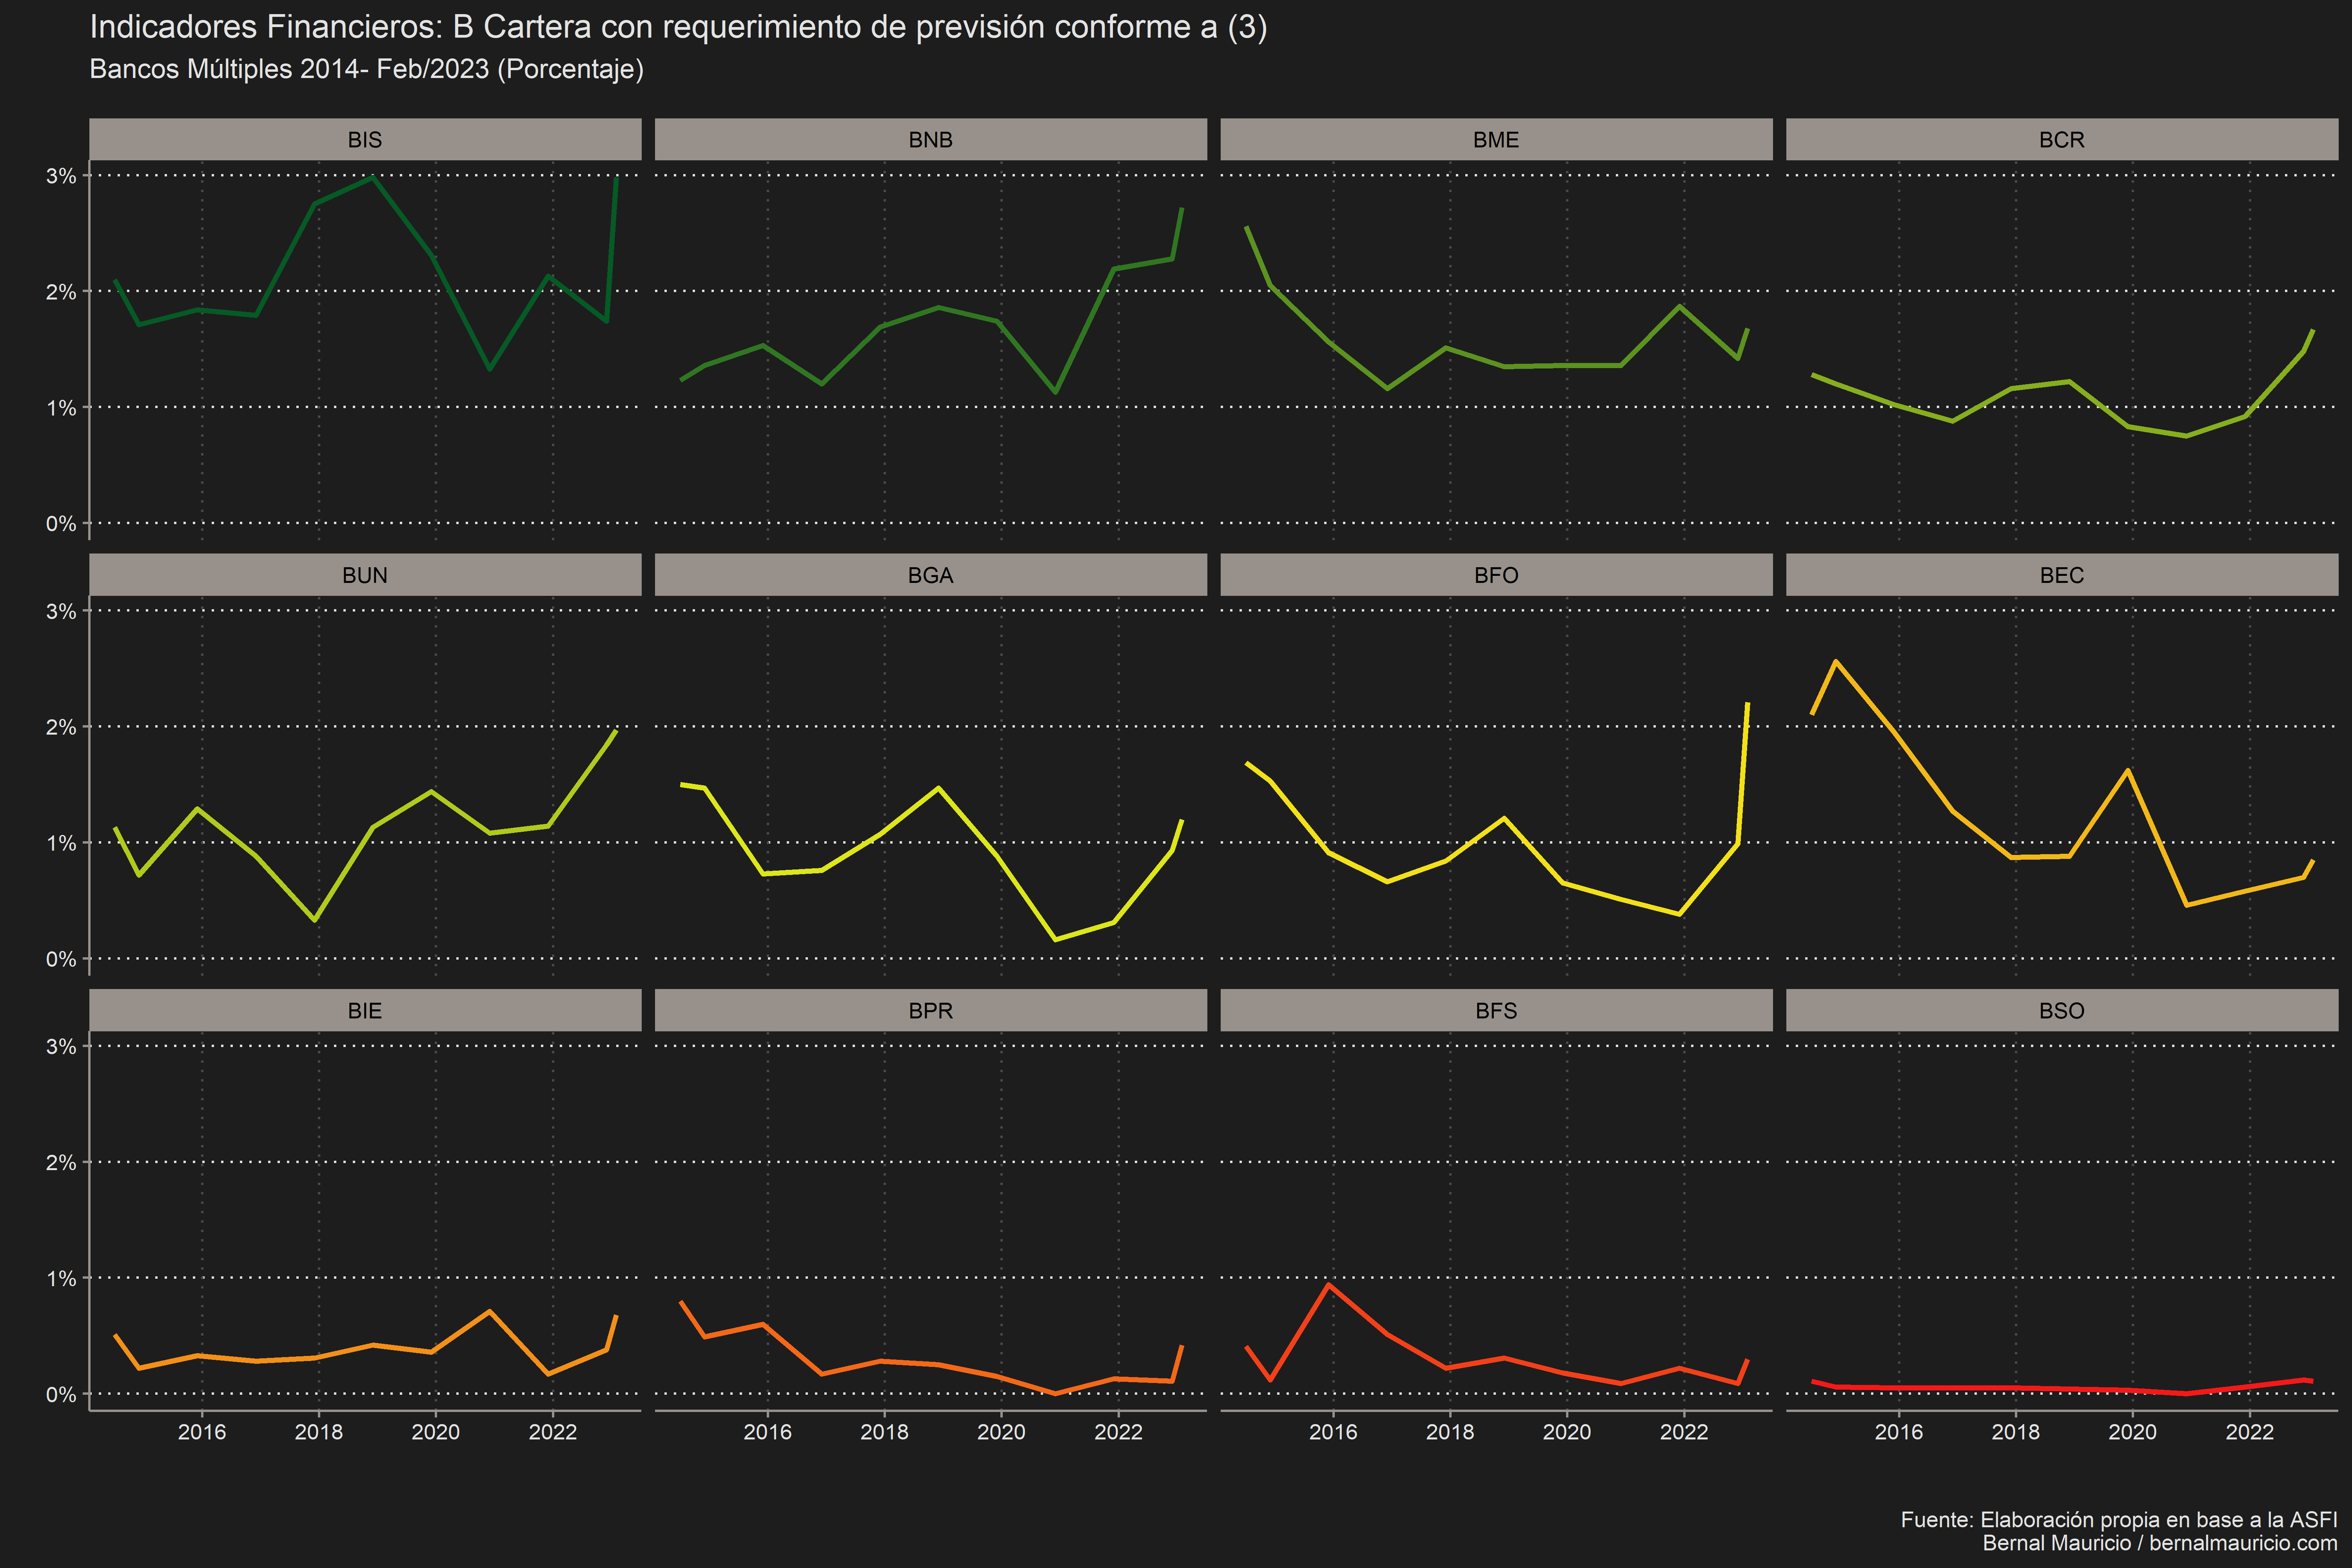Click the 2020 year label under the BIE panel

(436, 1432)
